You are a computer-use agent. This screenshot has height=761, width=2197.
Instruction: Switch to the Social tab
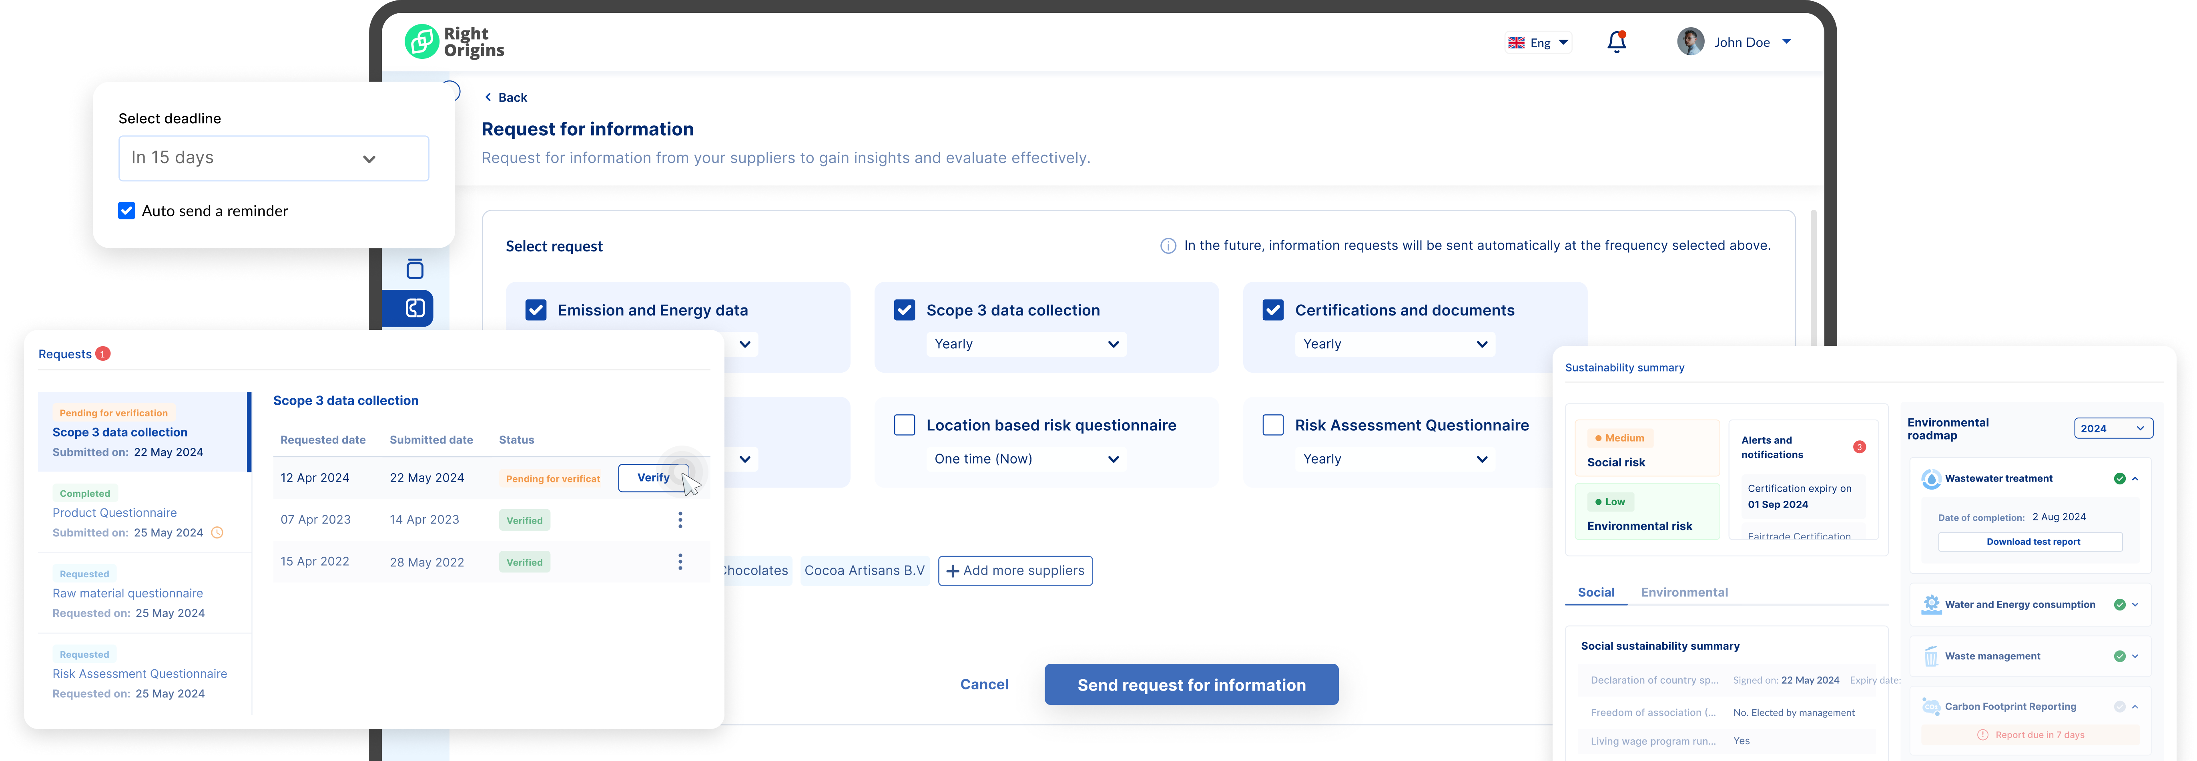tap(1596, 592)
